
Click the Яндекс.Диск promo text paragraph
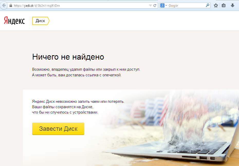coord(78,107)
